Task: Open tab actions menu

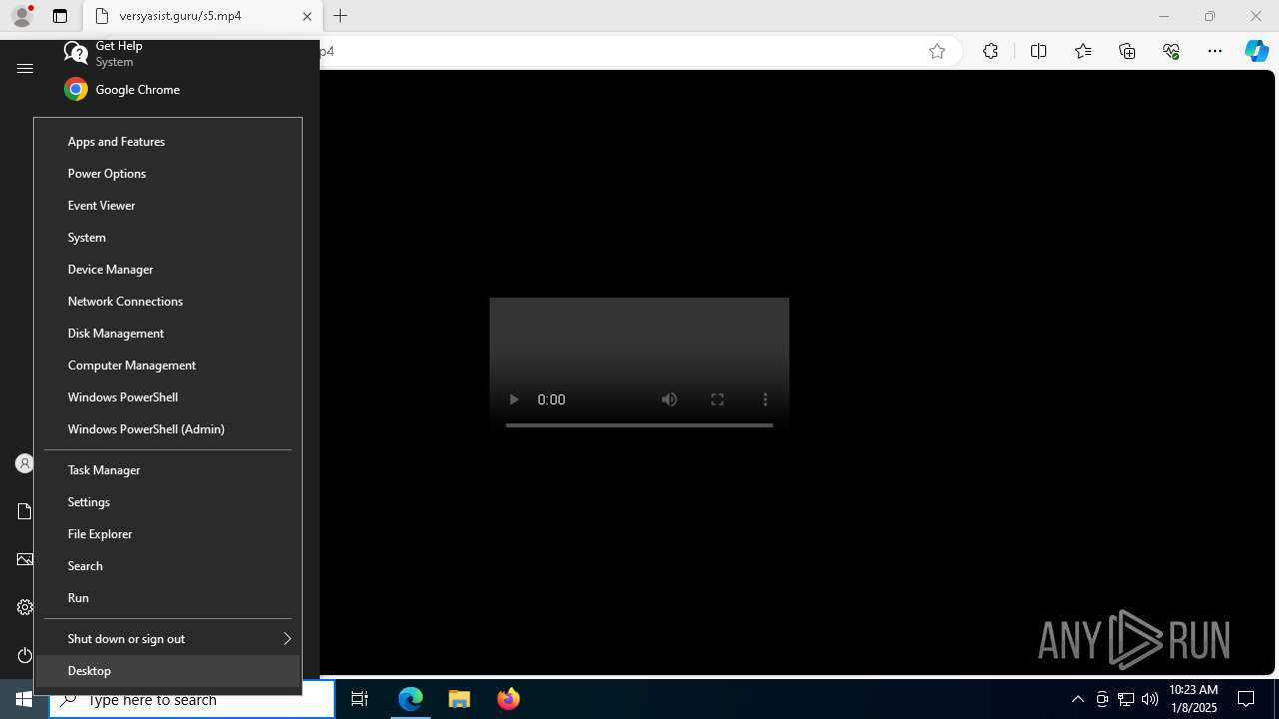Action: click(x=60, y=16)
